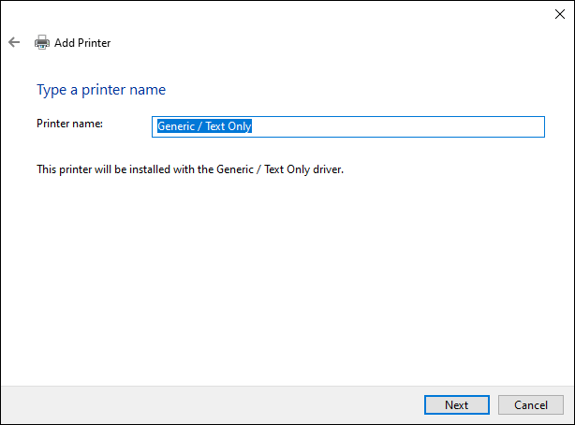
Task: Click blank white area below the driver description
Action: click(286, 279)
